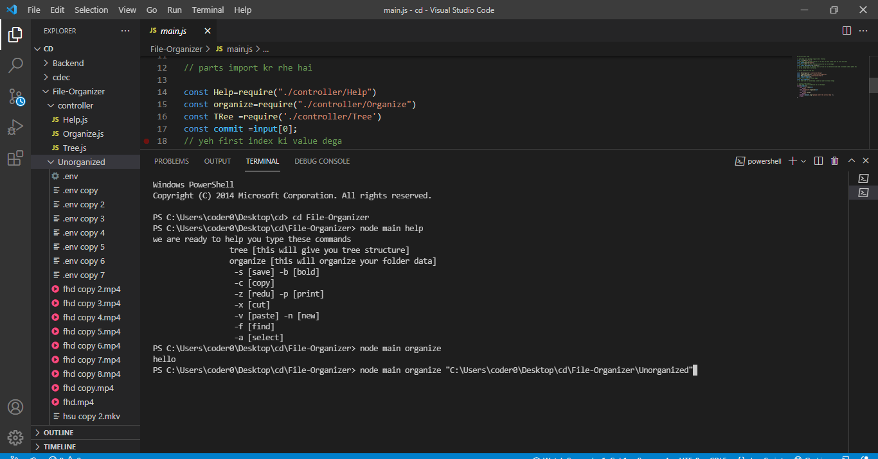This screenshot has width=878, height=459.
Task: Switch to the OUTPUT panel tab
Action: point(217,161)
